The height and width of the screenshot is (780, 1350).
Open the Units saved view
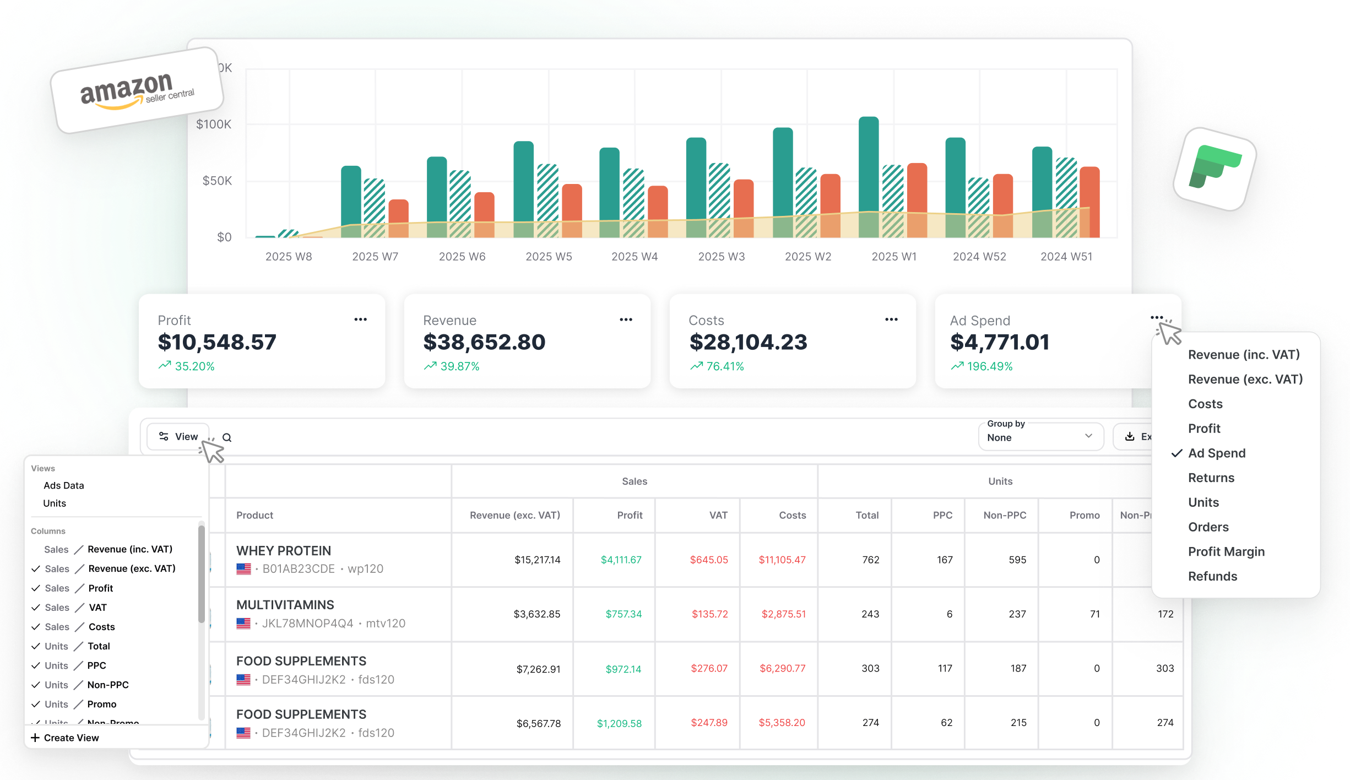coord(55,503)
